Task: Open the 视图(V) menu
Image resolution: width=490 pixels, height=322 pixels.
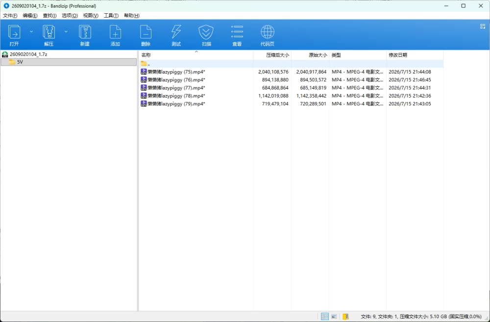Action: pos(91,15)
